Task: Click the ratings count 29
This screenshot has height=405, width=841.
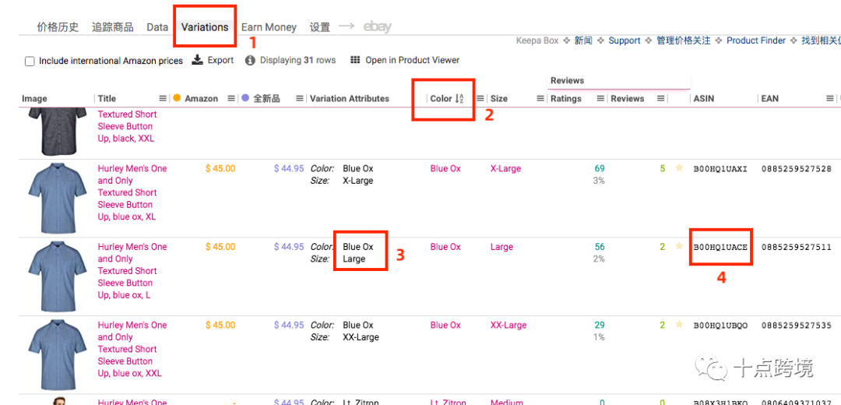Action: point(599,325)
